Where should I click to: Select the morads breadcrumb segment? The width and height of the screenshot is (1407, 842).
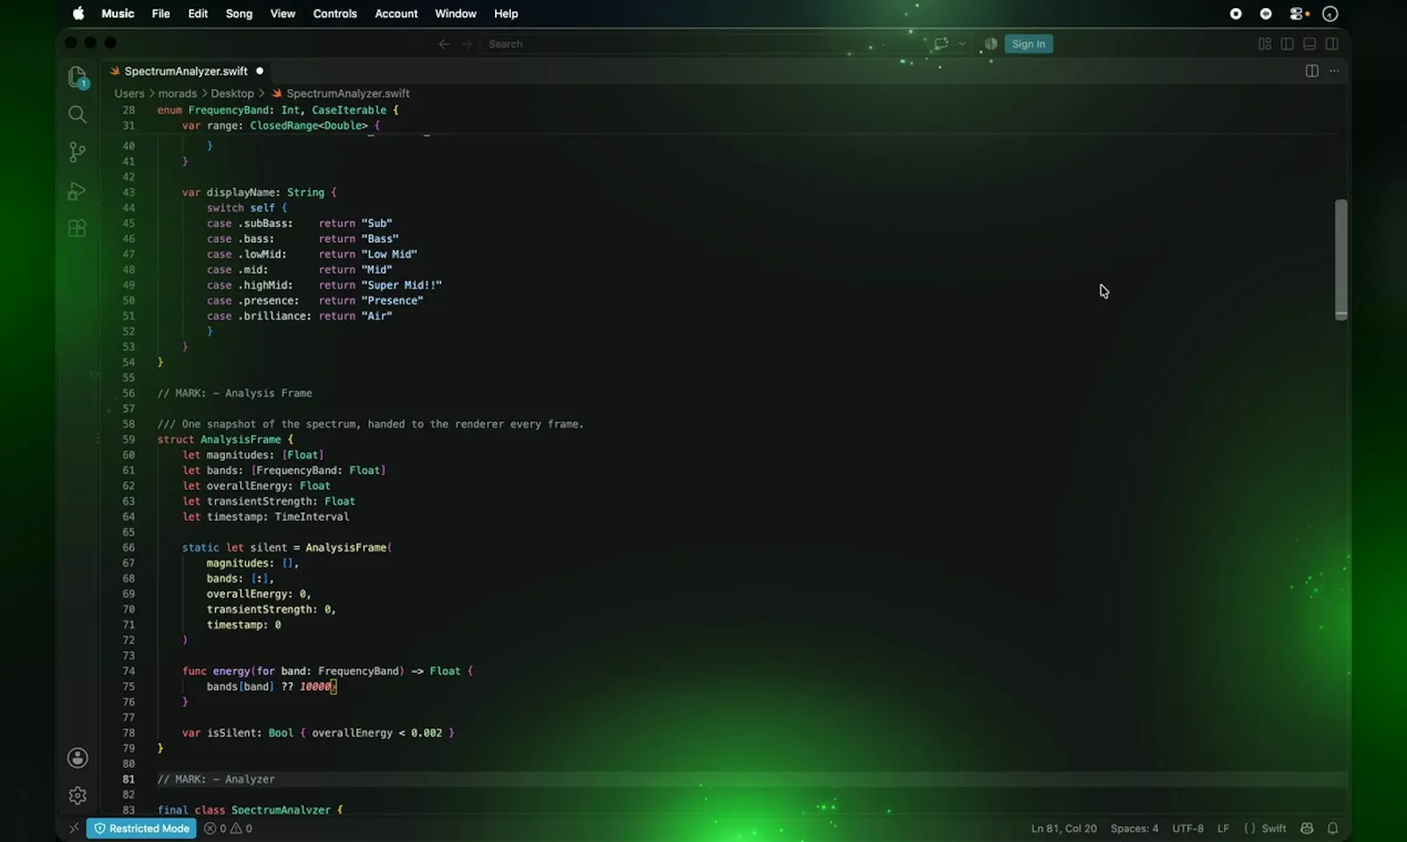(x=178, y=93)
